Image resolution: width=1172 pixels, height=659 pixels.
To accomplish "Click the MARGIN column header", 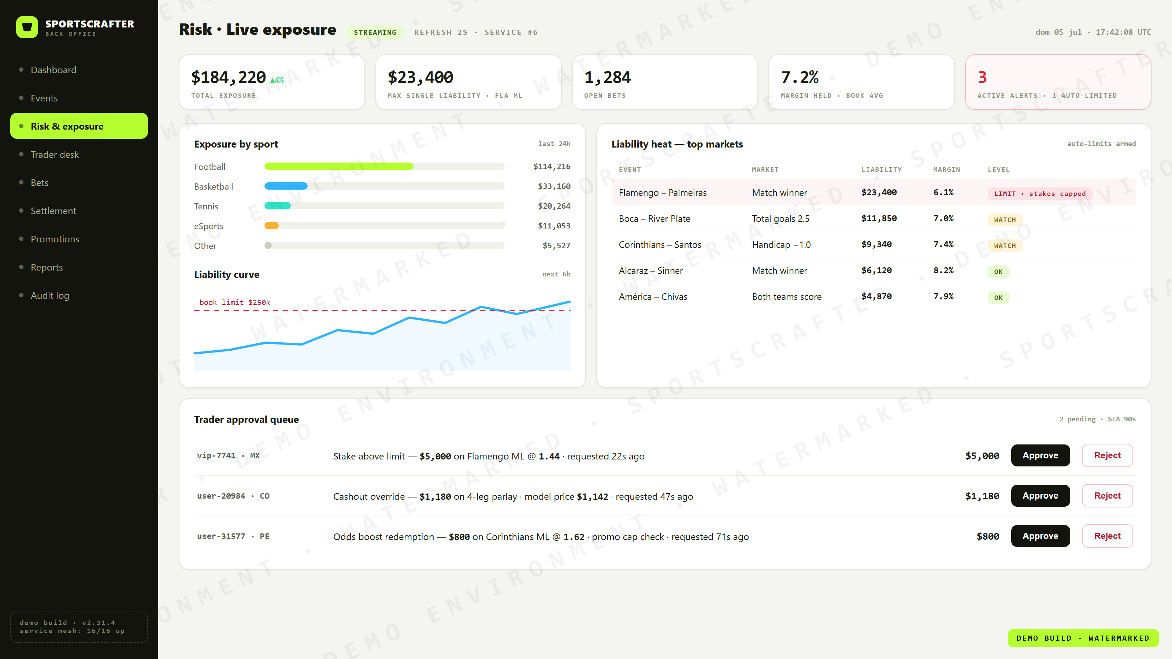I will (x=946, y=170).
